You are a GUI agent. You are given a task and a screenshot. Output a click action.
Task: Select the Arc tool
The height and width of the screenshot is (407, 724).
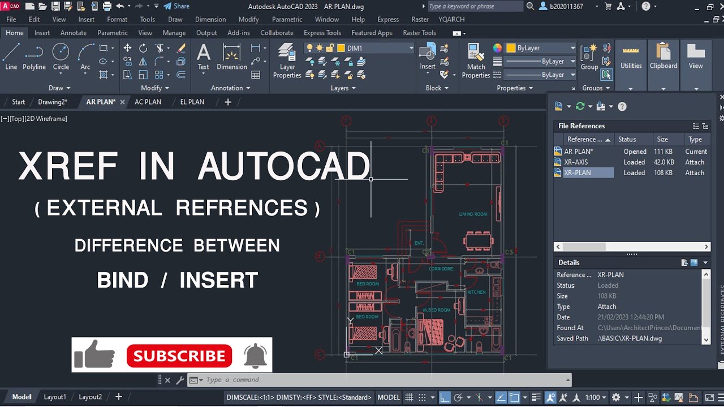pyautogui.click(x=85, y=57)
